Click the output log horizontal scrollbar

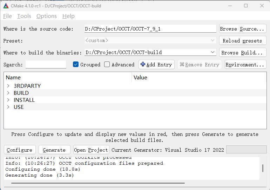pos(98,183)
